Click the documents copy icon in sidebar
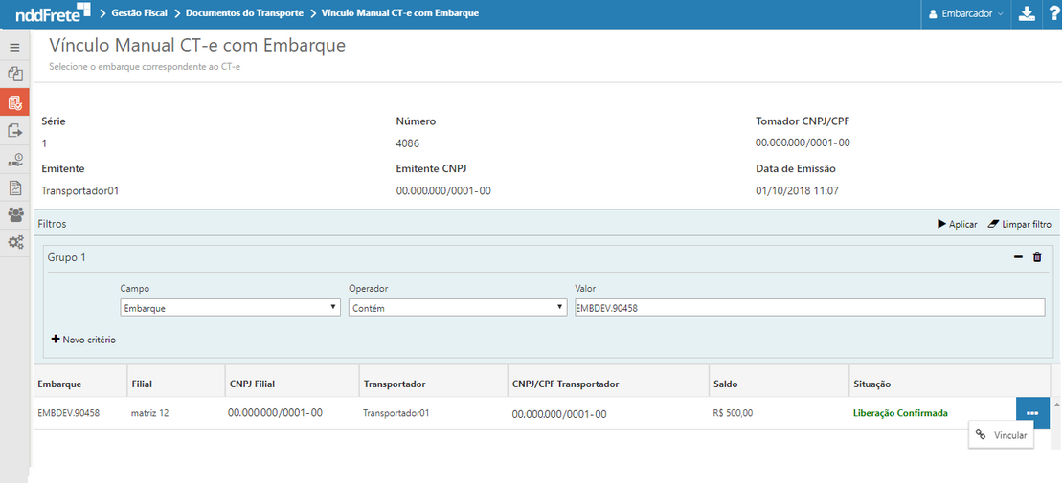Image resolution: width=1063 pixels, height=483 pixels. pyautogui.click(x=14, y=74)
